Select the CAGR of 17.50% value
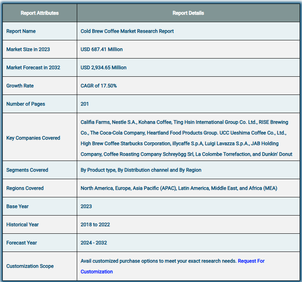 (99, 86)
